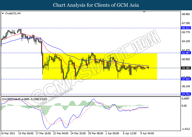Click the 22 Mar 04:00 time label

[x=61, y=133]
